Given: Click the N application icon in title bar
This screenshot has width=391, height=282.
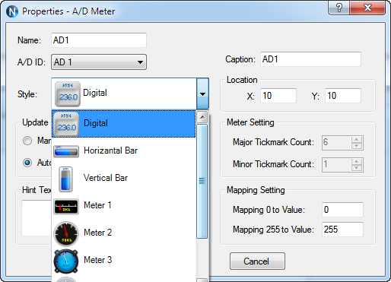Looking at the screenshot, I should [12, 11].
